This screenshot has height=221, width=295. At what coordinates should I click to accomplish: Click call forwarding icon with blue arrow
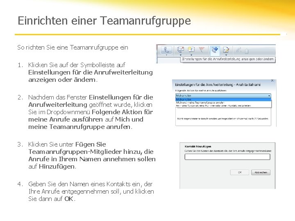[215, 50]
